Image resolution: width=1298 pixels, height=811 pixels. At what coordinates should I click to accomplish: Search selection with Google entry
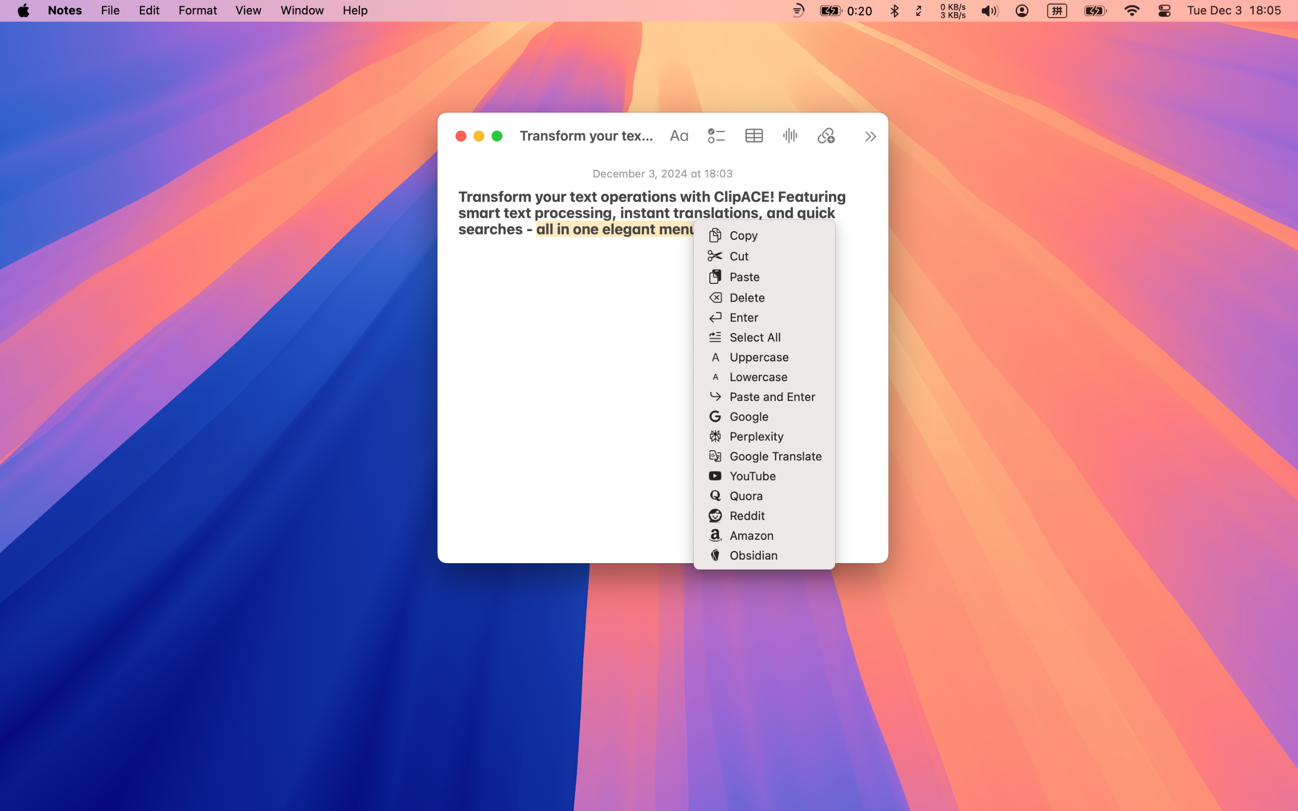pyautogui.click(x=764, y=417)
